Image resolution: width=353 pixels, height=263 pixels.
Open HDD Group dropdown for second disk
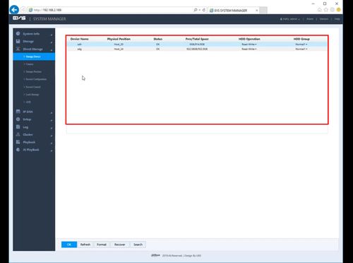pos(301,49)
